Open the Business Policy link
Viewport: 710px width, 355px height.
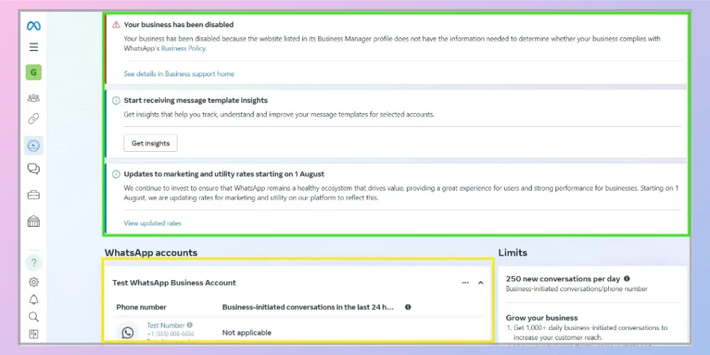pos(183,48)
